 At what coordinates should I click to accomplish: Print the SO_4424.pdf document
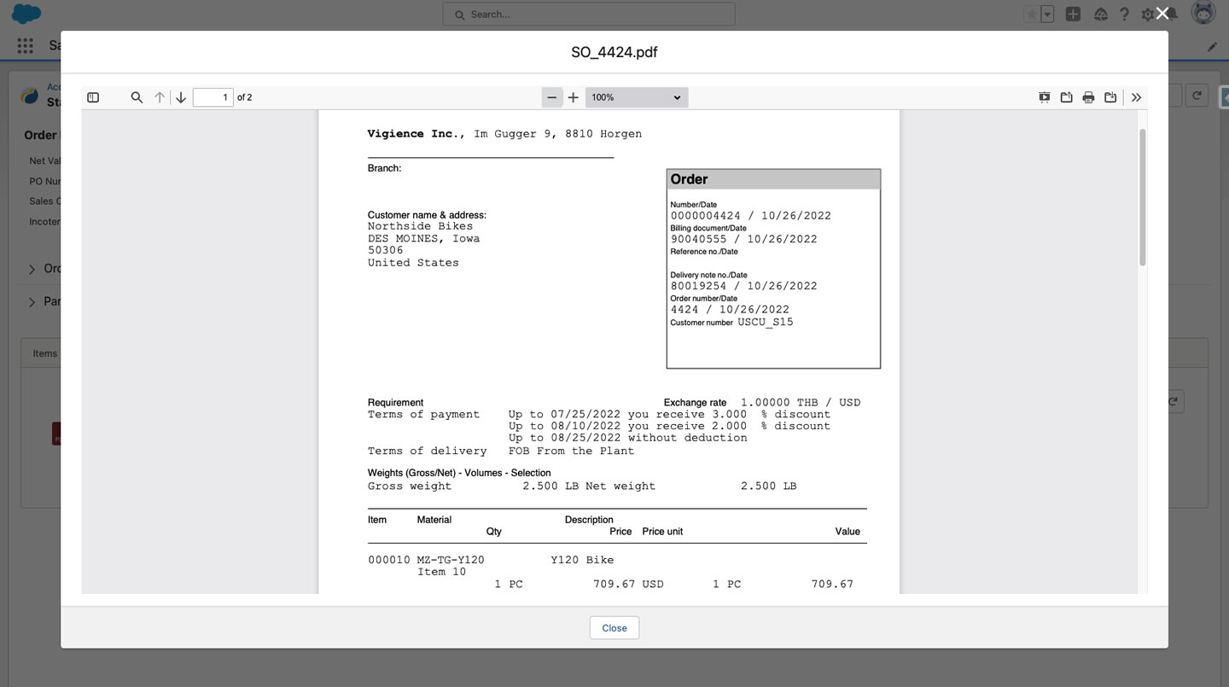pos(1088,97)
